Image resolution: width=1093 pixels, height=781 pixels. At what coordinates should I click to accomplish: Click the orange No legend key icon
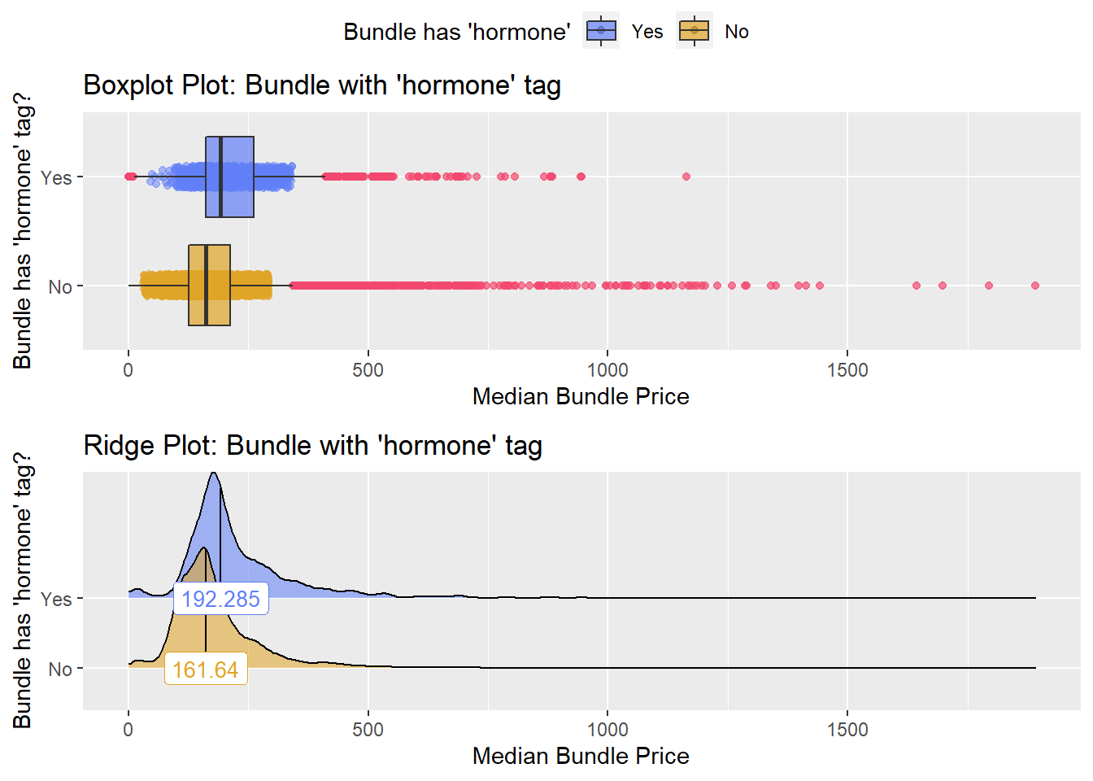pos(695,31)
